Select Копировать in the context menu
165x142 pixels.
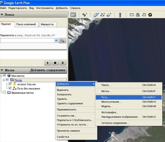(x=75, y=94)
